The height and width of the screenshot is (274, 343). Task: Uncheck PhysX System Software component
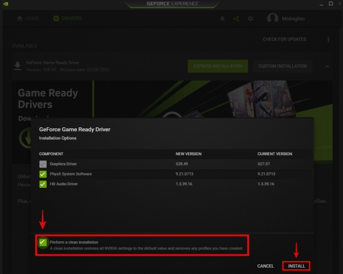[x=43, y=174]
